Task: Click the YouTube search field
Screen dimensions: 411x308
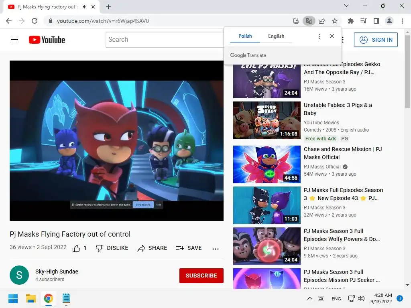Action: pyautogui.click(x=165, y=40)
